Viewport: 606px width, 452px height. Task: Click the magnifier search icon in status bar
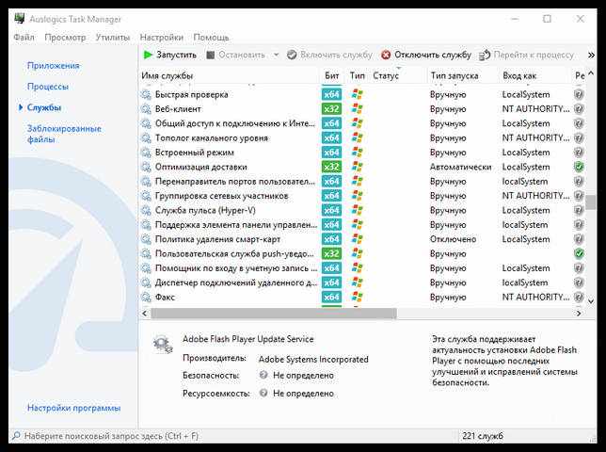point(16,436)
